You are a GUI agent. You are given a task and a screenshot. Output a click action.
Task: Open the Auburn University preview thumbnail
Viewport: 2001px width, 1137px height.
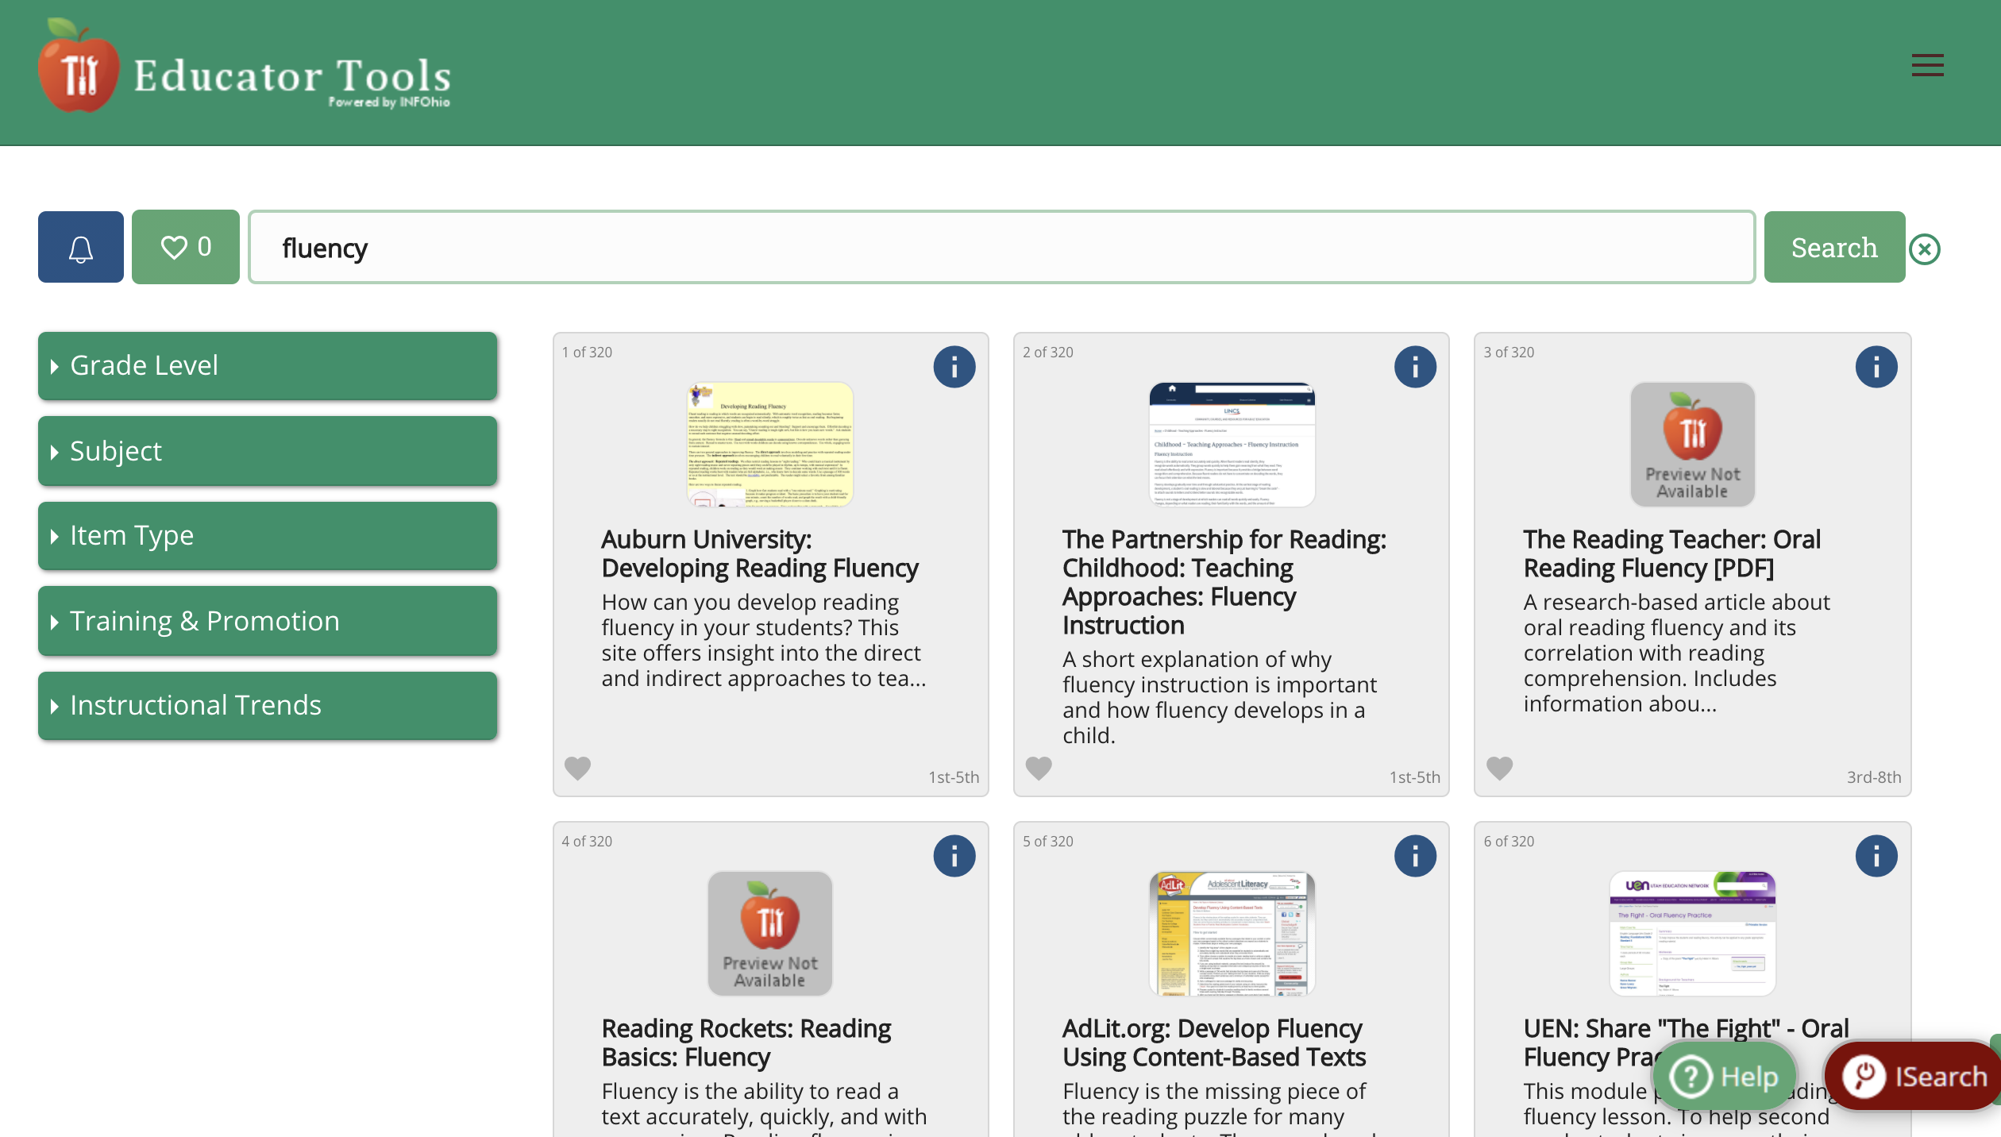click(x=770, y=445)
